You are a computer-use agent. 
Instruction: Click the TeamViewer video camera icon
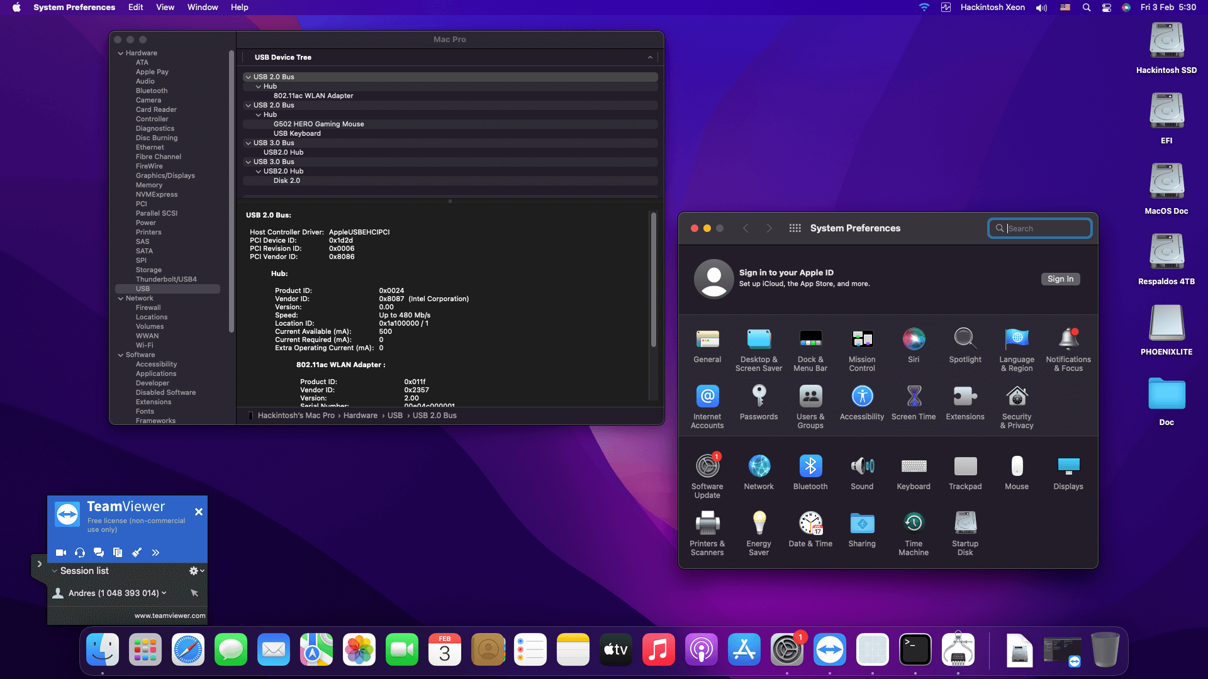pyautogui.click(x=61, y=553)
